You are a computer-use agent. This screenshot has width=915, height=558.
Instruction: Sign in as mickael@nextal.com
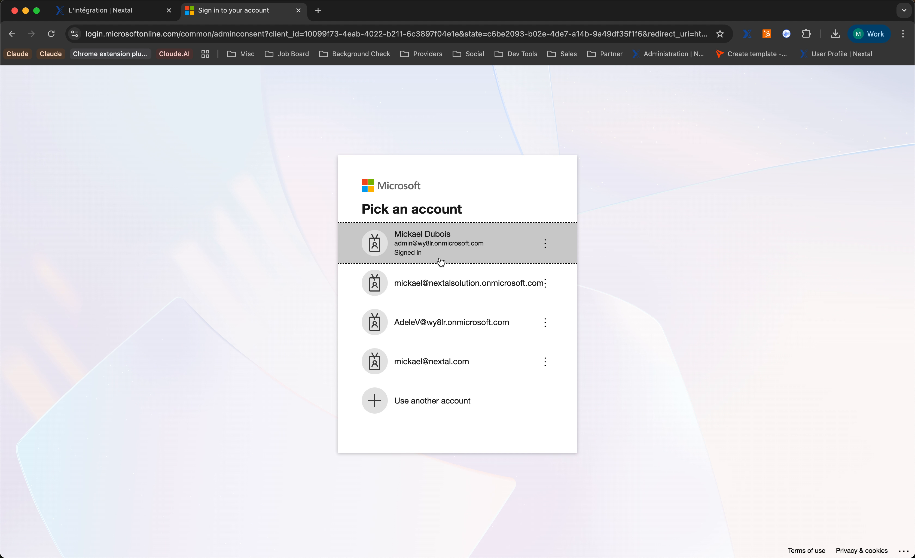point(431,361)
